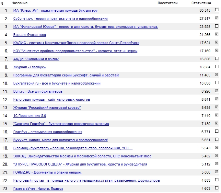Open Buhi.ru - Все для бухгалтеров link

(x=38, y=92)
